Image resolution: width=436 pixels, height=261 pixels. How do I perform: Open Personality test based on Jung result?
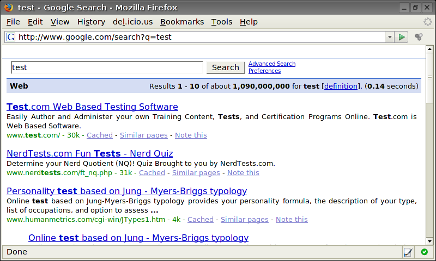(x=127, y=191)
